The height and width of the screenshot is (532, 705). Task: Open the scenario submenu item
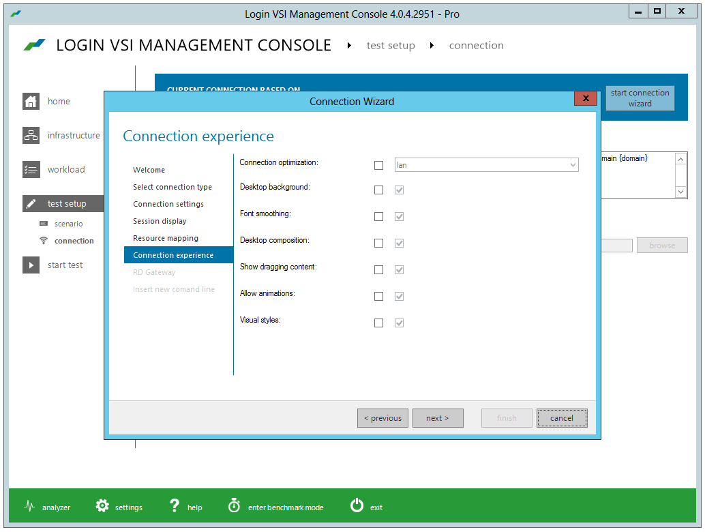[68, 224]
